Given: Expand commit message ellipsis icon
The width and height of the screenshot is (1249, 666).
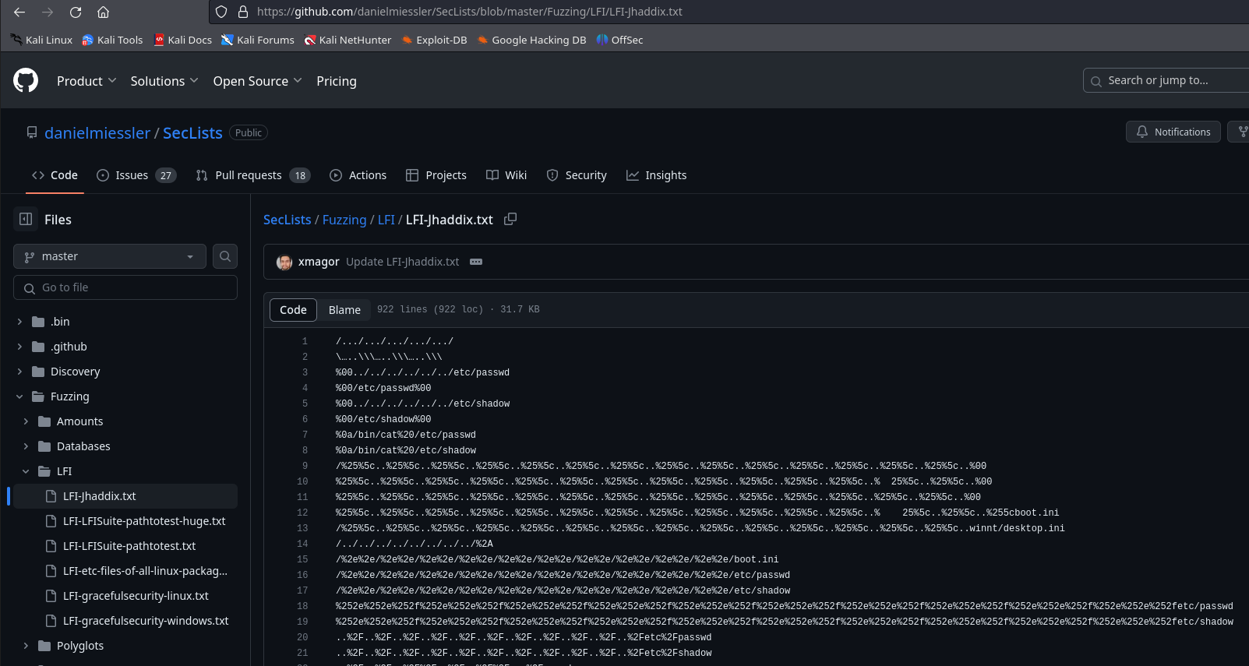Looking at the screenshot, I should coord(476,262).
